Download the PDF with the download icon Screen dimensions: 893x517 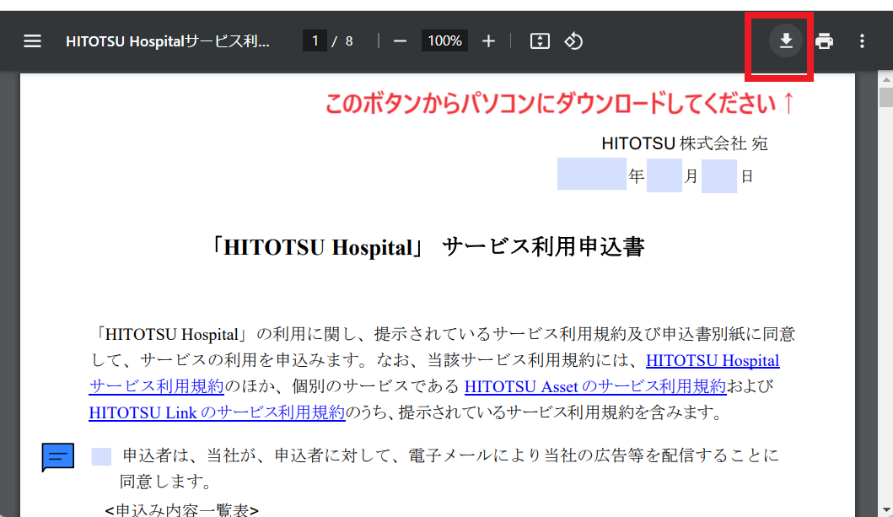point(786,40)
